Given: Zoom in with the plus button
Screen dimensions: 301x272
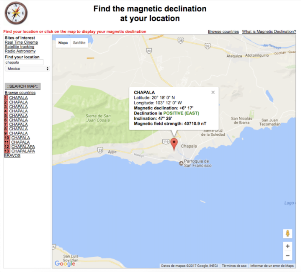Looking at the screenshot, I should (x=287, y=246).
